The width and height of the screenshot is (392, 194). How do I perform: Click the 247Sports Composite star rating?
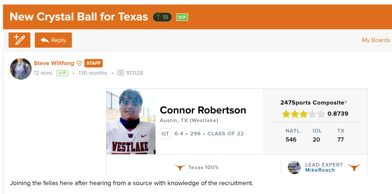(x=303, y=114)
